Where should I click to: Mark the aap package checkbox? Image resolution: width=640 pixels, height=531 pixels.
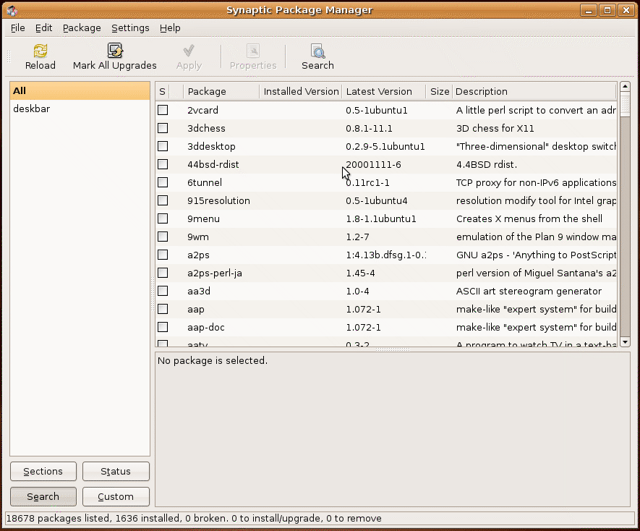(x=163, y=309)
